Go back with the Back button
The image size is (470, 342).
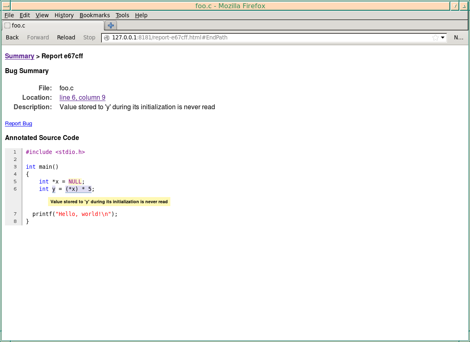click(12, 37)
